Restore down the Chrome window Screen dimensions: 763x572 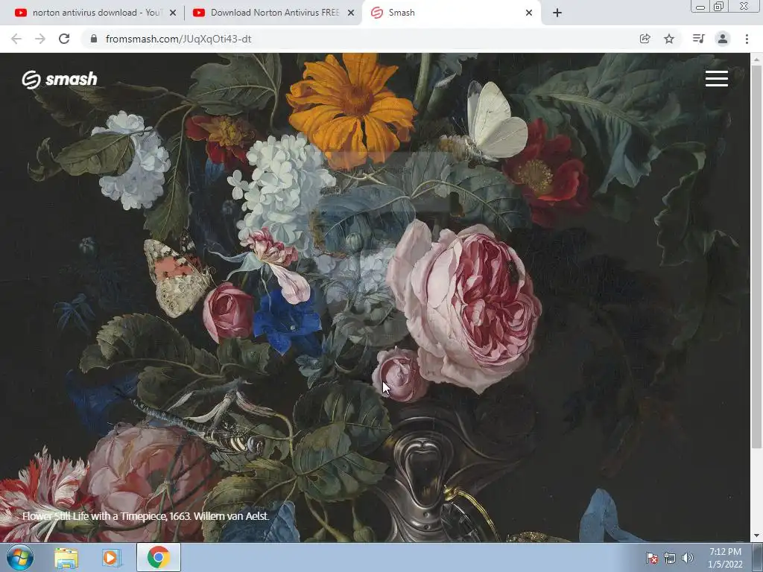pos(719,7)
